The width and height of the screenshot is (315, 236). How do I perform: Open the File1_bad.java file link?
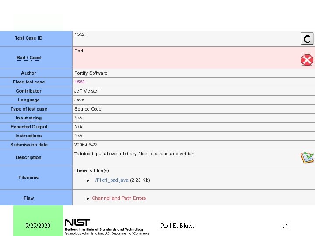tap(111, 180)
